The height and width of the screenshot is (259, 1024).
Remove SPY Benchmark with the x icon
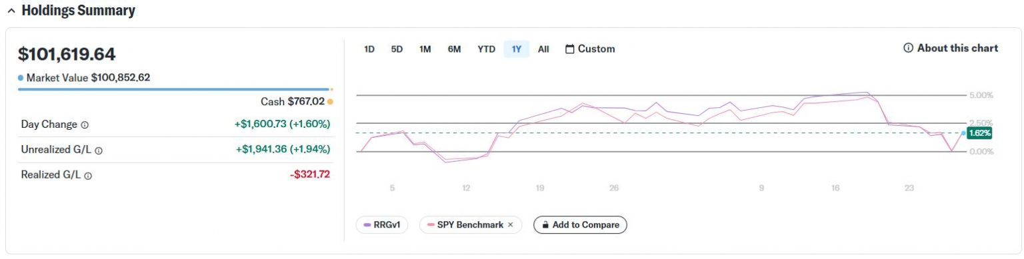pyautogui.click(x=511, y=225)
